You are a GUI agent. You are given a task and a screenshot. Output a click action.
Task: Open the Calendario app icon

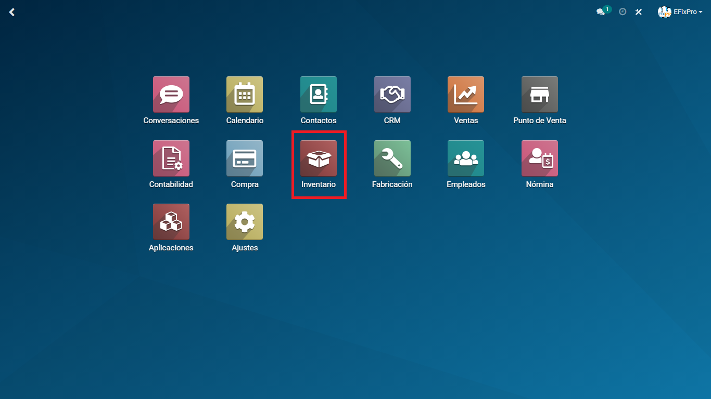tap(245, 95)
